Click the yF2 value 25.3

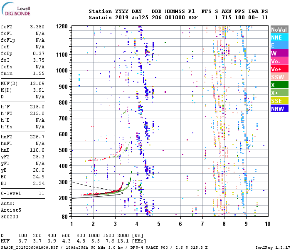click(x=39, y=157)
